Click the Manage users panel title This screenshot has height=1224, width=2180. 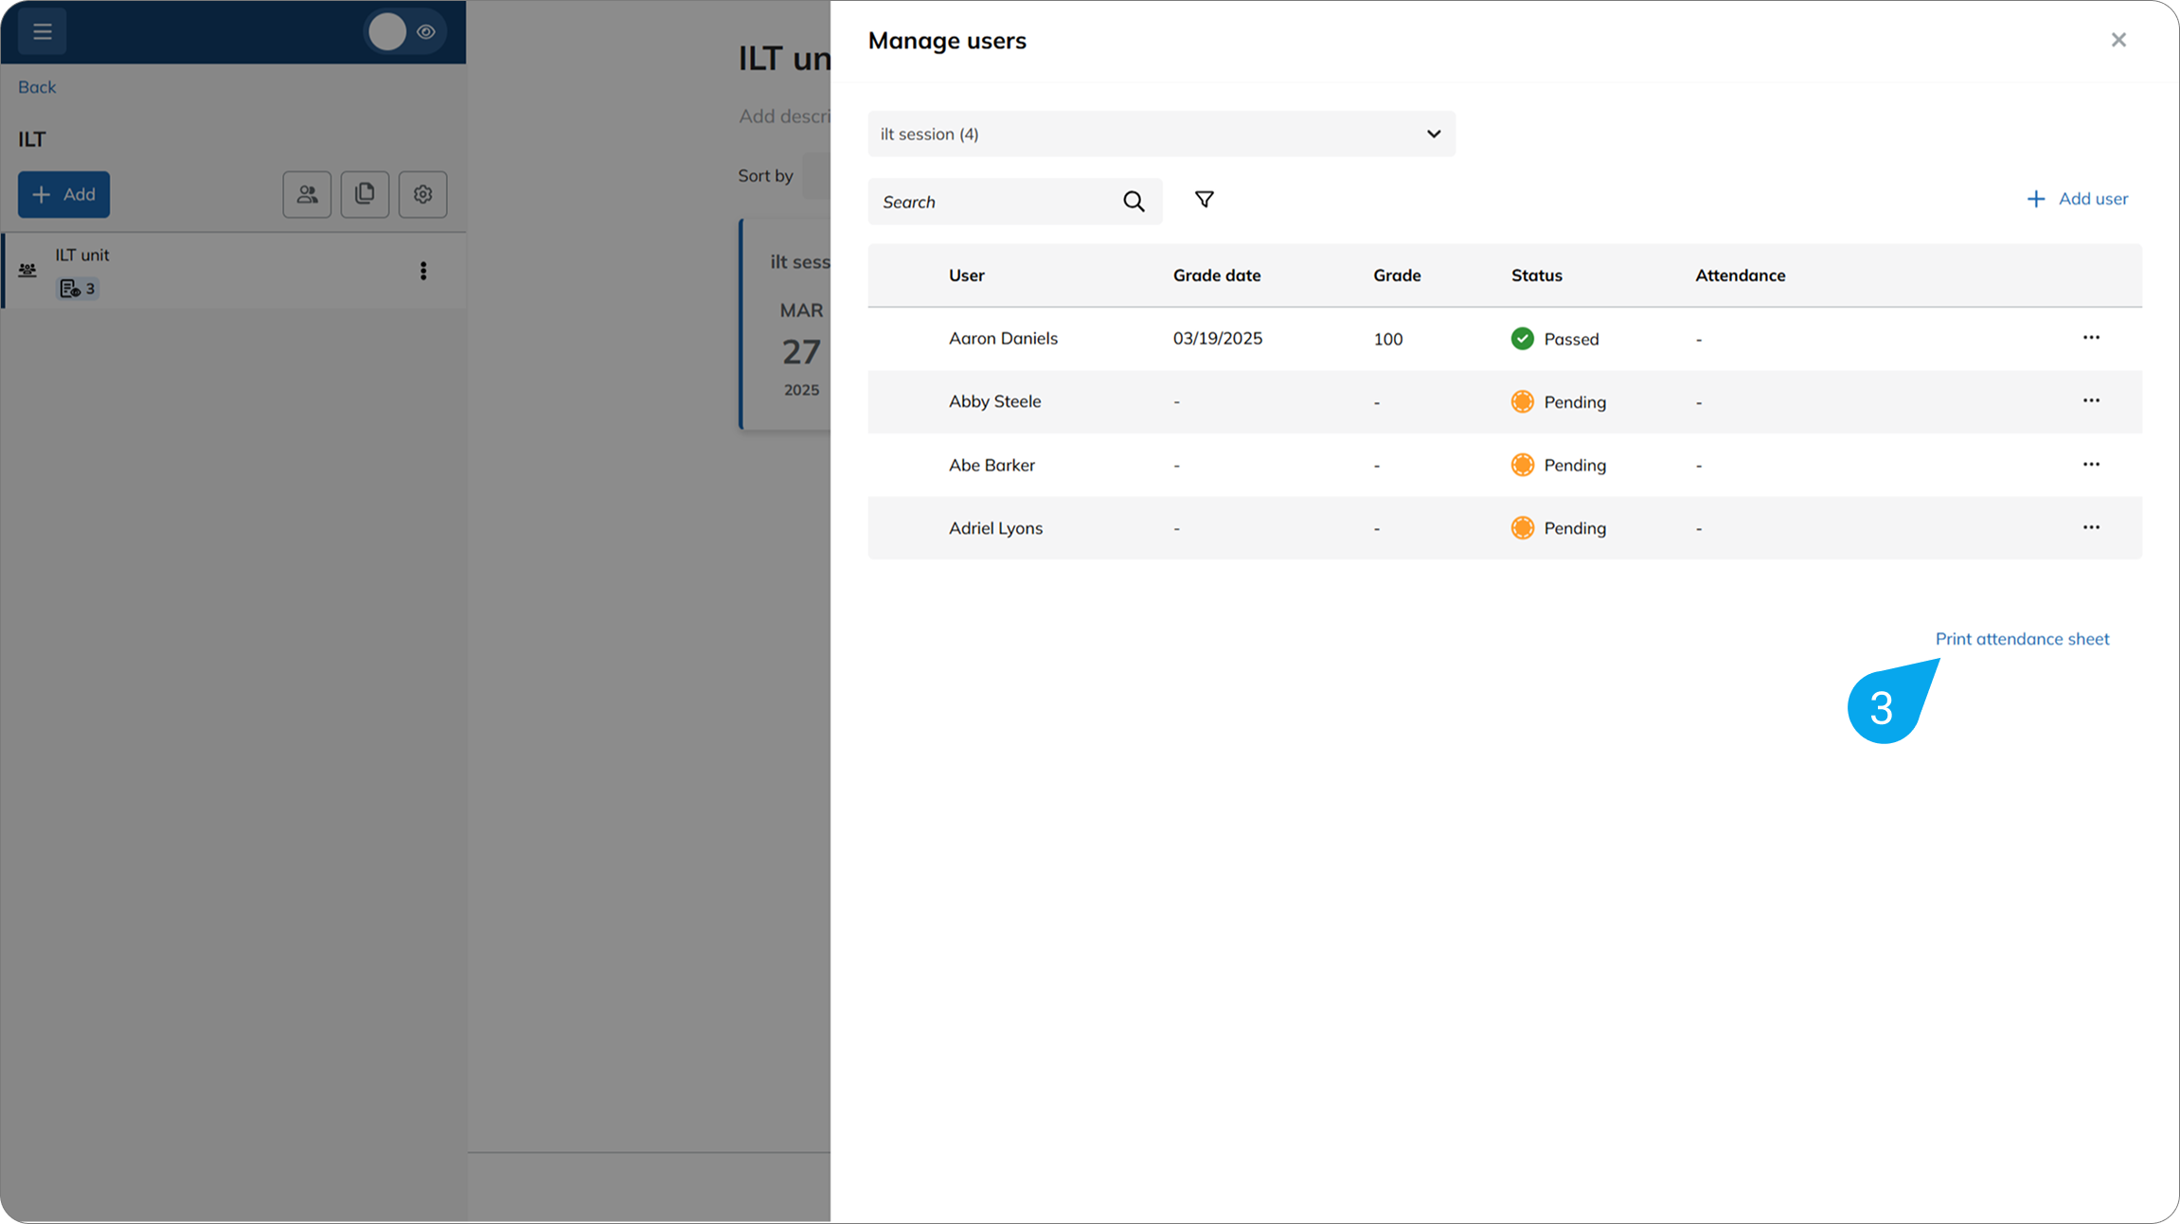pos(947,41)
